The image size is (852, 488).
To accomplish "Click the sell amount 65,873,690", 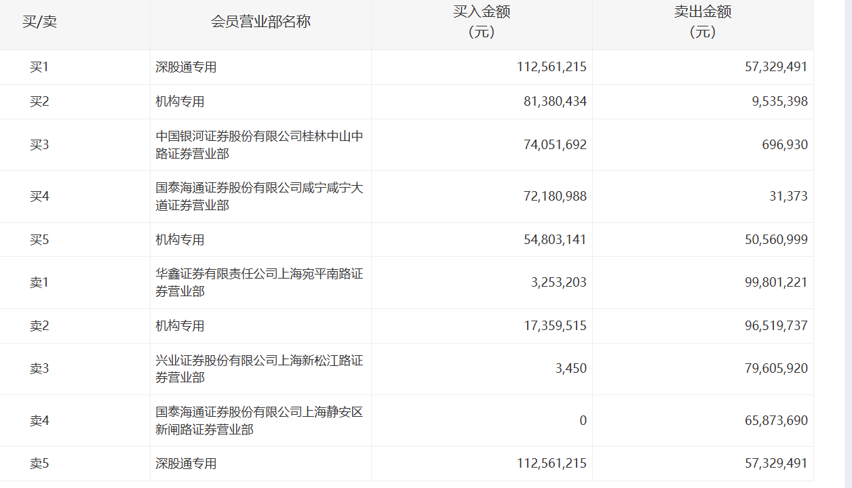I will (x=776, y=421).
